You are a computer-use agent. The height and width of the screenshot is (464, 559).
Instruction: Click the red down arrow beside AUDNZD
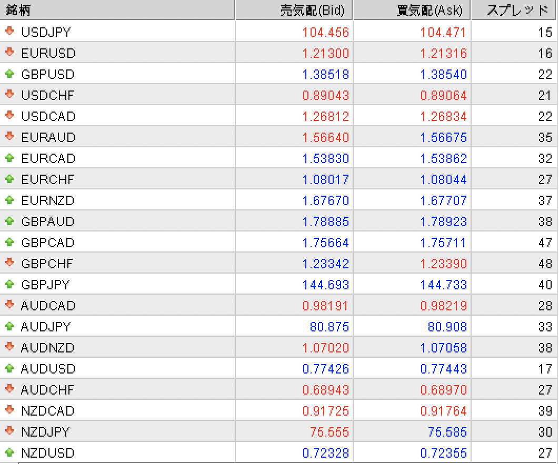click(x=9, y=347)
